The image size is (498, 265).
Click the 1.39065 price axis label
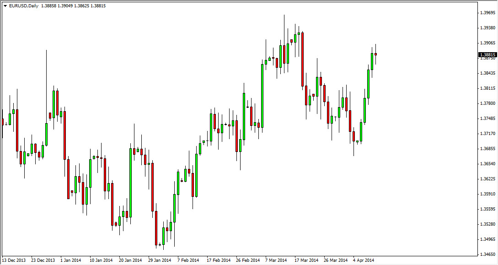pyautogui.click(x=488, y=43)
